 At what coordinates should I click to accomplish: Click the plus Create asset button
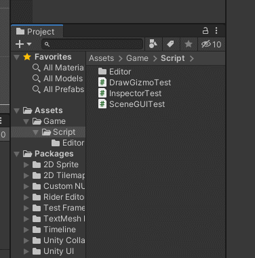[x=20, y=44]
